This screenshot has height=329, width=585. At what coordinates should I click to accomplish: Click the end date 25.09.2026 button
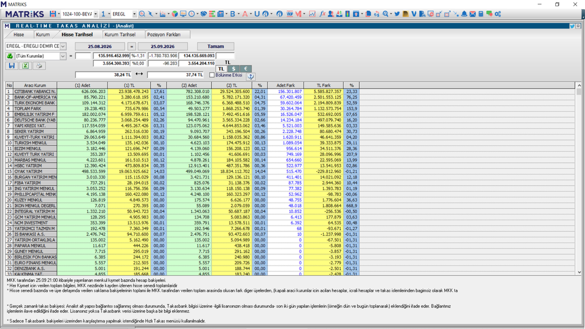point(163,46)
